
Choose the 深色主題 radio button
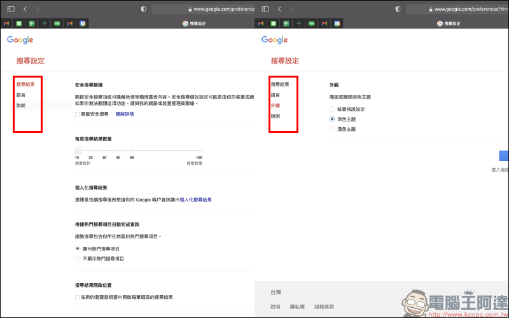click(x=332, y=119)
